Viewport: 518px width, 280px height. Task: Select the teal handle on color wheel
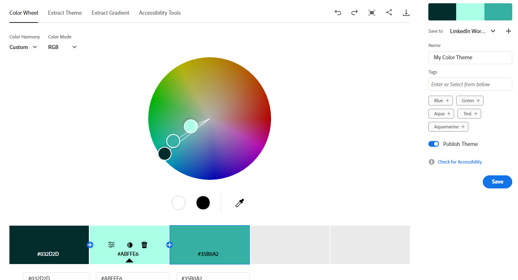click(173, 141)
